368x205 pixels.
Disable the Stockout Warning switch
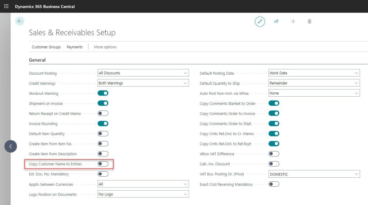[x=103, y=93]
